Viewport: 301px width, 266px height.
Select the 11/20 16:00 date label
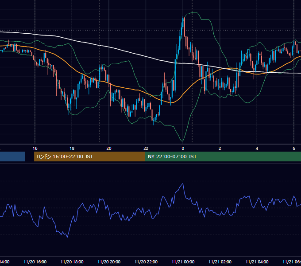click(x=35, y=262)
